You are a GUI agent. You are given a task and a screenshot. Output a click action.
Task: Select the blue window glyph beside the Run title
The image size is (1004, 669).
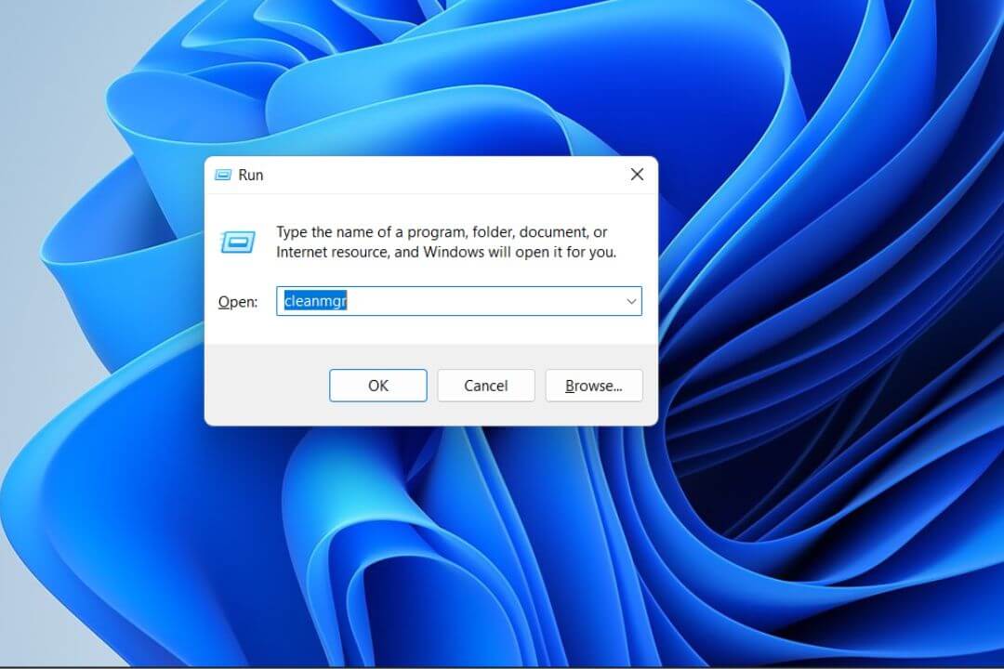click(222, 175)
